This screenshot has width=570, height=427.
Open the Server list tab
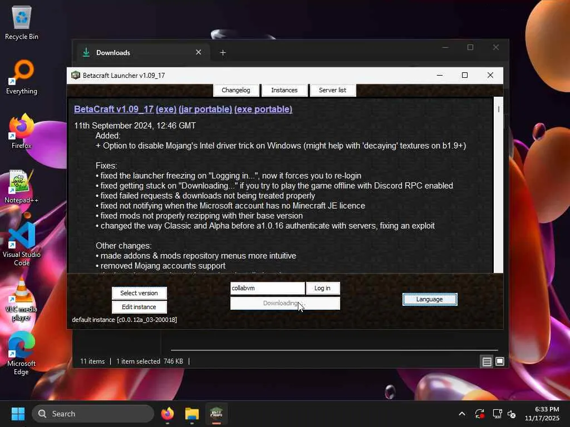point(333,90)
